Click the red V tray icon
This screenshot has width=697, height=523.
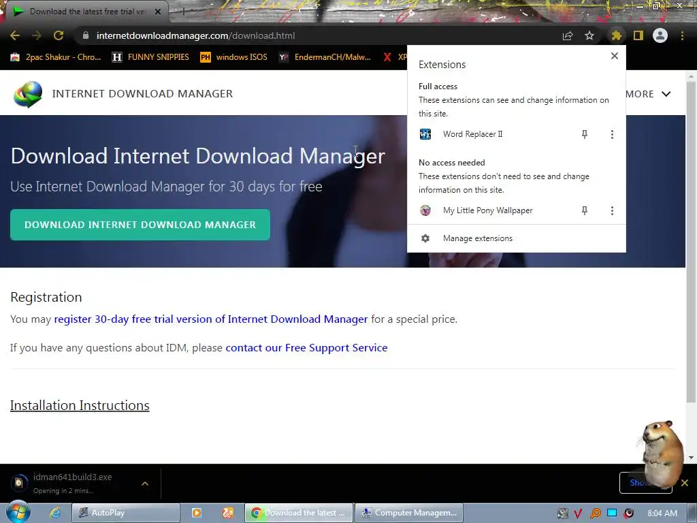pos(579,513)
